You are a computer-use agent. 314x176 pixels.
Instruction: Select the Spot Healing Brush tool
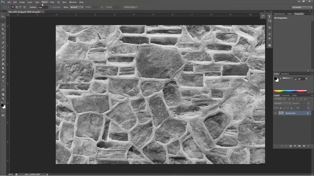point(3,43)
